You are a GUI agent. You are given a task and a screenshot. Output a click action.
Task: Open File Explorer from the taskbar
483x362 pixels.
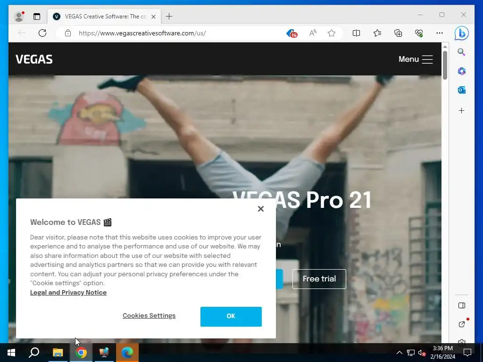(58, 353)
